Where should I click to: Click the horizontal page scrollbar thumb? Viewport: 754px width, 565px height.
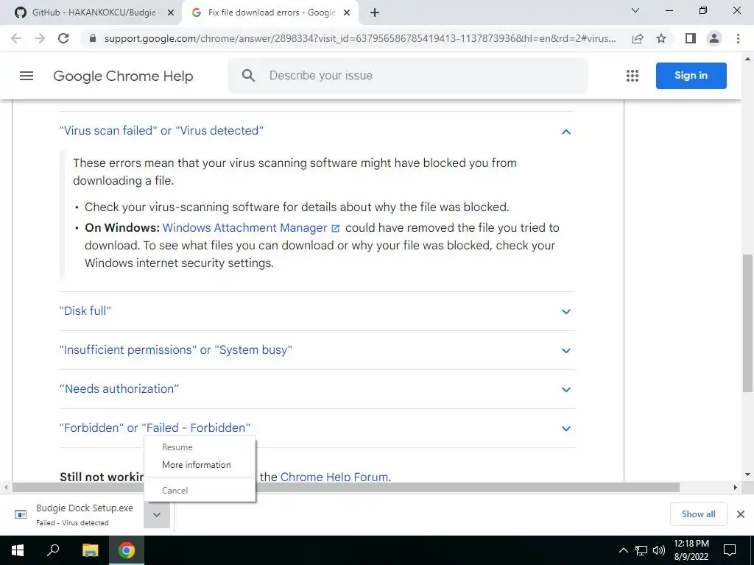346,488
